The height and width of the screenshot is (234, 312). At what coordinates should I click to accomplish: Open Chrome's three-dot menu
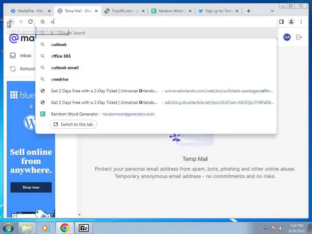pyautogui.click(x=301, y=22)
